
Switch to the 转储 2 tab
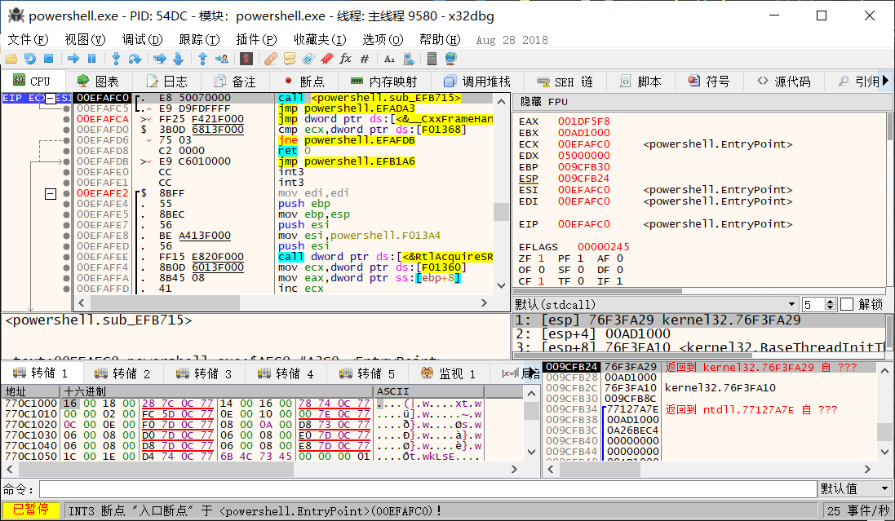(x=122, y=373)
